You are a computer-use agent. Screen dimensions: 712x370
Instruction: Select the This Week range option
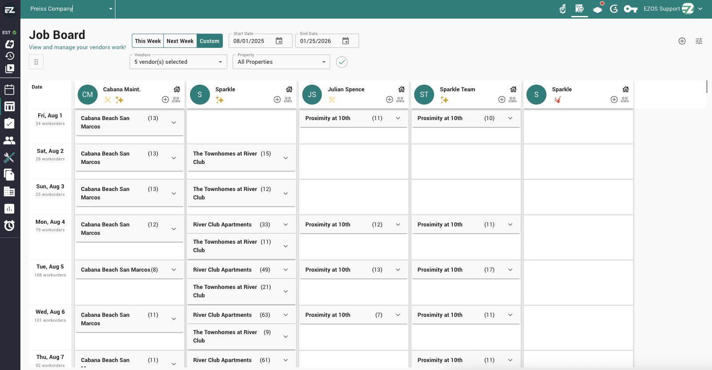click(148, 41)
